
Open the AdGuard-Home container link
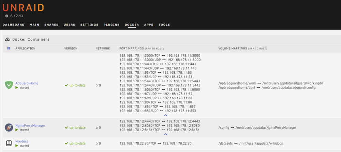[x=27, y=83]
